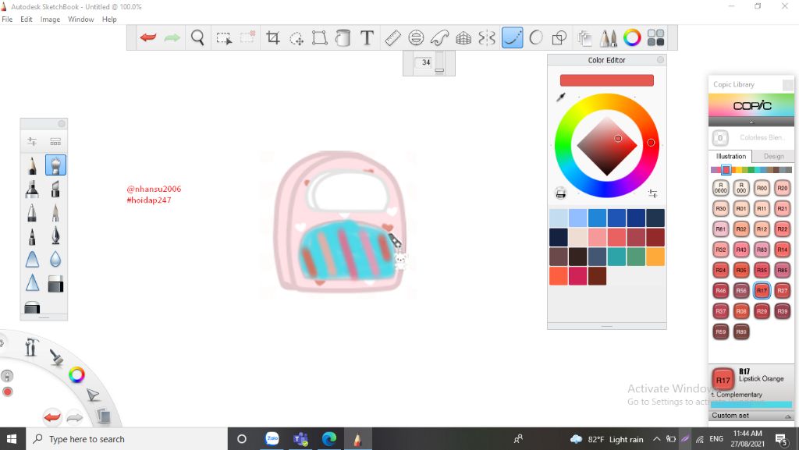Click the transparent color icon in Color Editor

[560, 193]
